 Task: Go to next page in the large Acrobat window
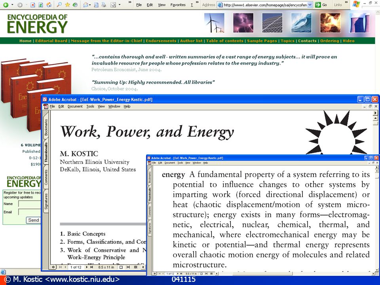tap(87, 267)
